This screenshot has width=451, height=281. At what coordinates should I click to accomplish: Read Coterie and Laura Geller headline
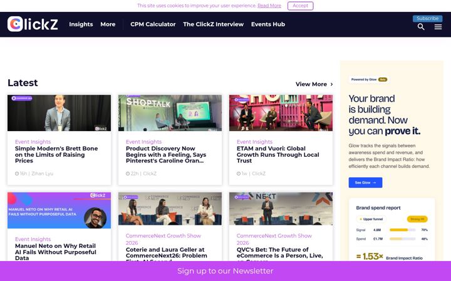[x=166, y=254]
